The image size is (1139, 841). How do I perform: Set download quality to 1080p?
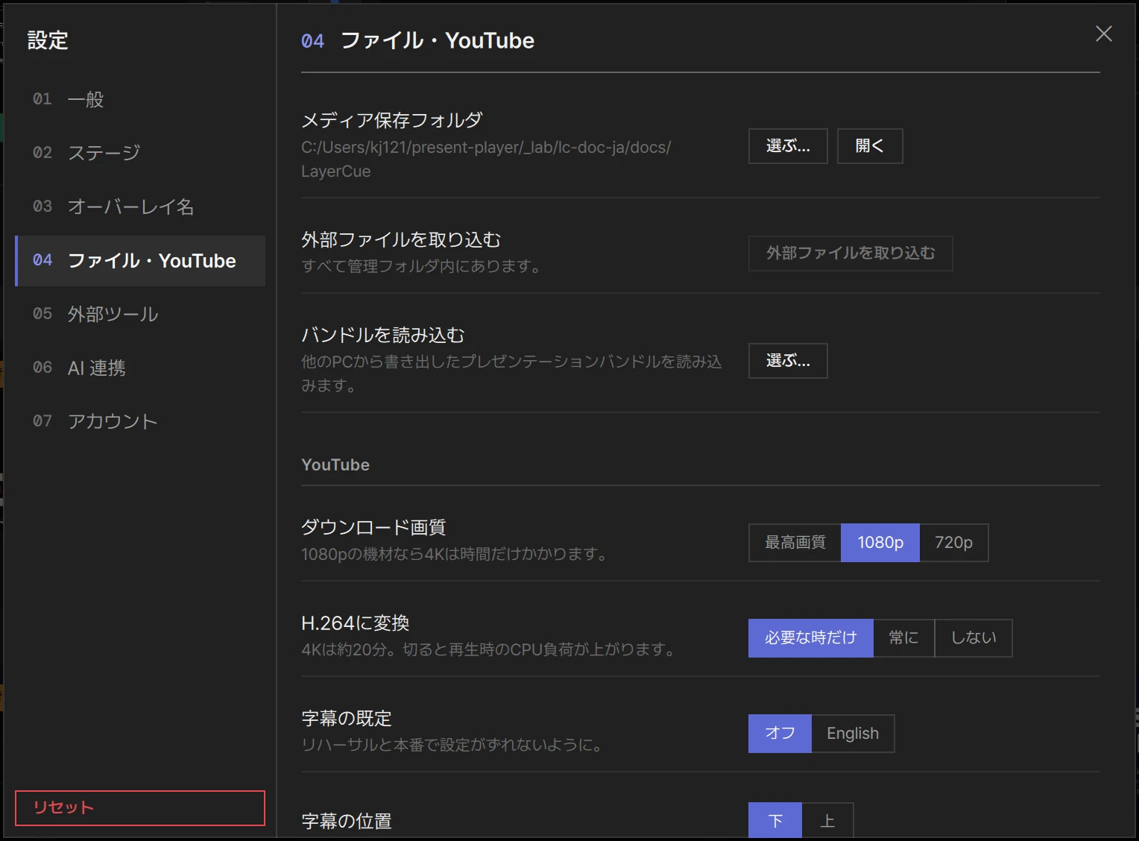[880, 543]
